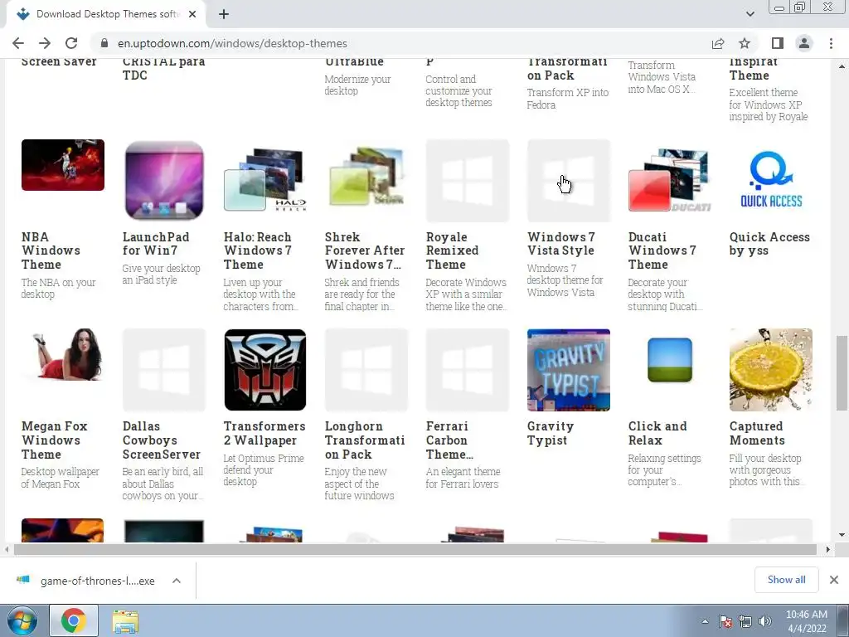Open the Windows Start menu
Image resolution: width=849 pixels, height=637 pixels.
pos(22,620)
